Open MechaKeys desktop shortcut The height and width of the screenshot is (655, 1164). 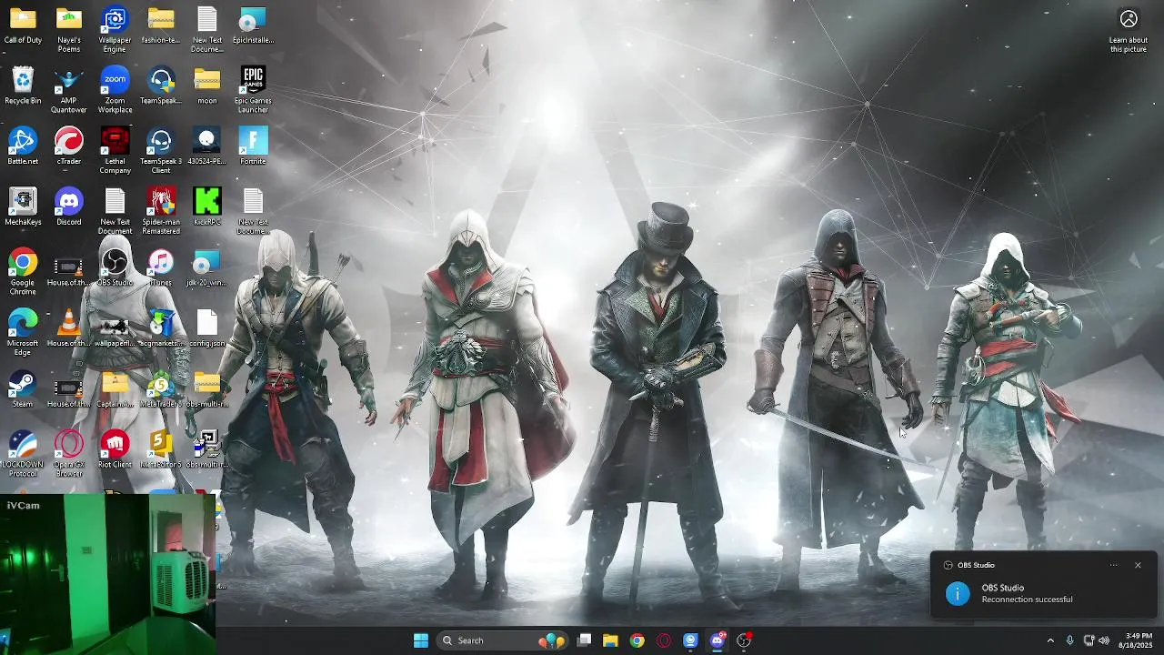point(23,207)
